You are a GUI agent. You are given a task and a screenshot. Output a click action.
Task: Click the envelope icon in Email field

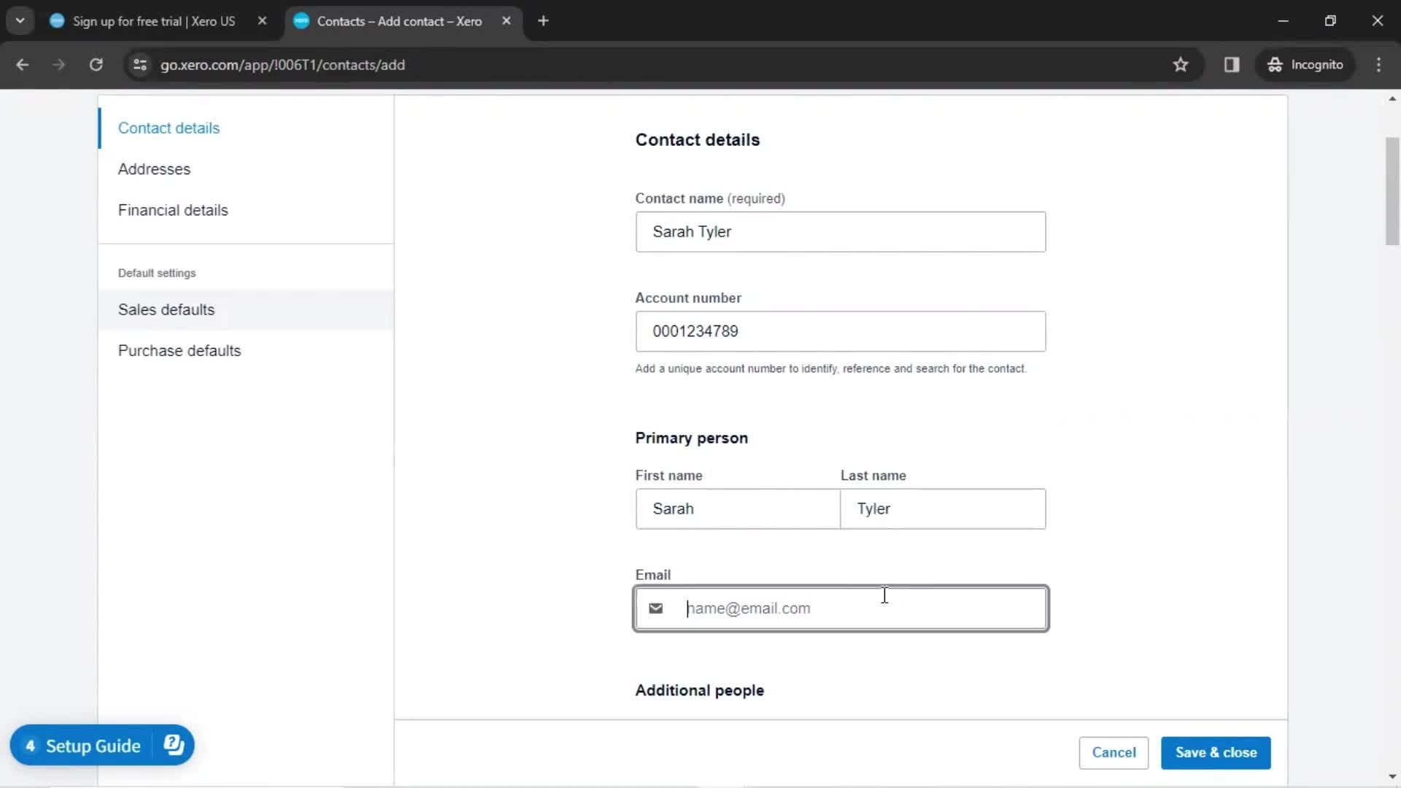[x=655, y=609]
